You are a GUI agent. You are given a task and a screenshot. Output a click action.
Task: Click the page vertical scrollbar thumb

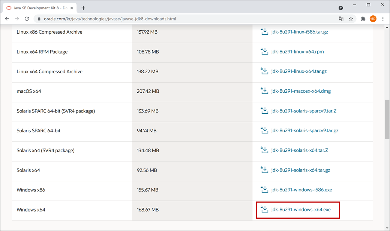point(387,120)
